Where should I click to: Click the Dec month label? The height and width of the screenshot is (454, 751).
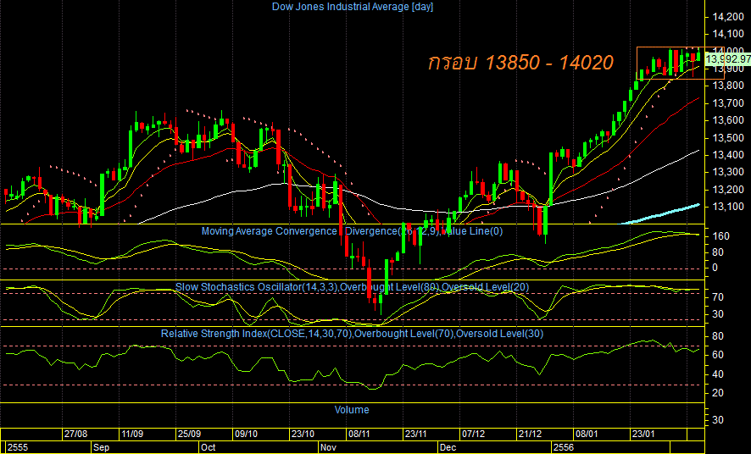[x=448, y=447]
